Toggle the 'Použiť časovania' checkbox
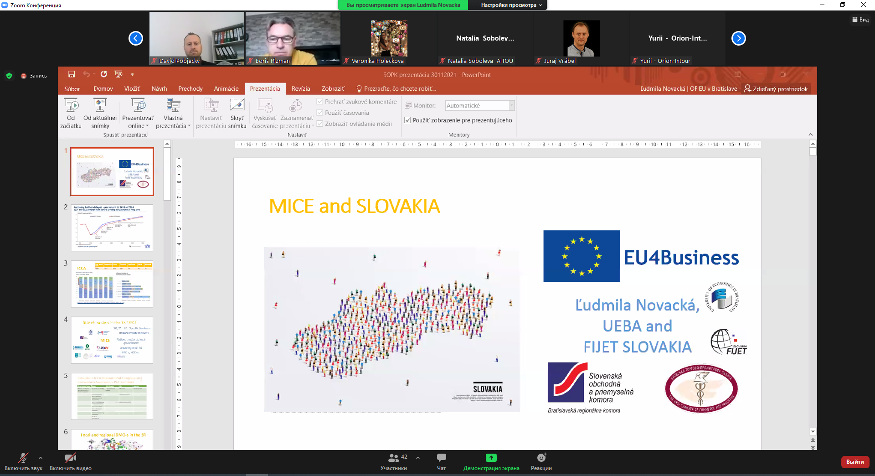This screenshot has width=875, height=476. (x=320, y=113)
